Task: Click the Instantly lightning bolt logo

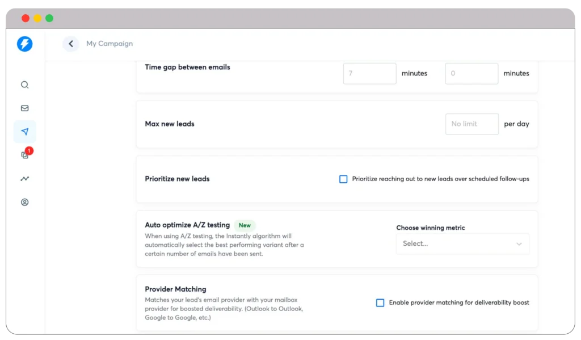Action: (x=24, y=44)
